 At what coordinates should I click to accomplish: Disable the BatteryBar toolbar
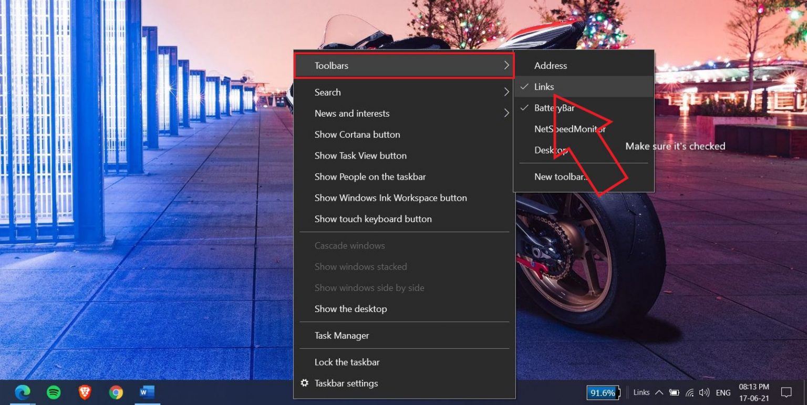tap(555, 108)
